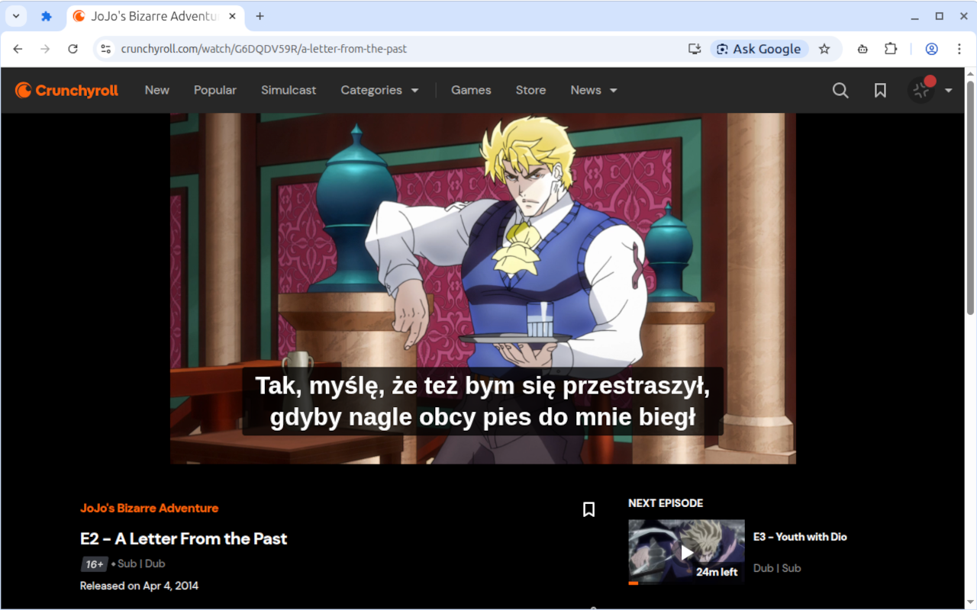Click the Released on Apr 4, 2014 text
Image resolution: width=977 pixels, height=610 pixels.
[x=139, y=586]
